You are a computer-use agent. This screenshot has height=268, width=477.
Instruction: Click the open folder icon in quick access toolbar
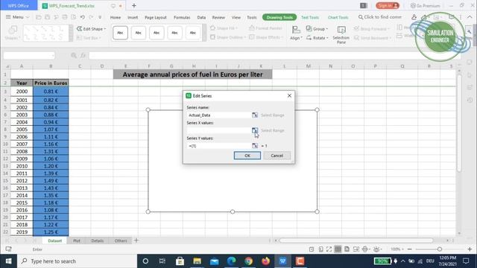tap(39, 17)
